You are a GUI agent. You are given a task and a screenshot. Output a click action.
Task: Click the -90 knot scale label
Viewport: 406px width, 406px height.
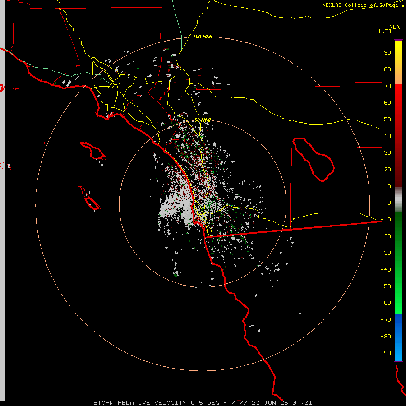click(386, 353)
